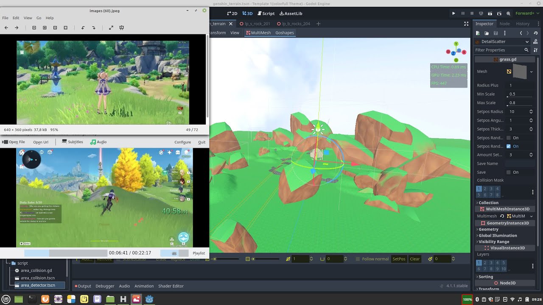The image size is (543, 305).
Task: Zoom out in image viewer toolbar
Action: [34, 28]
